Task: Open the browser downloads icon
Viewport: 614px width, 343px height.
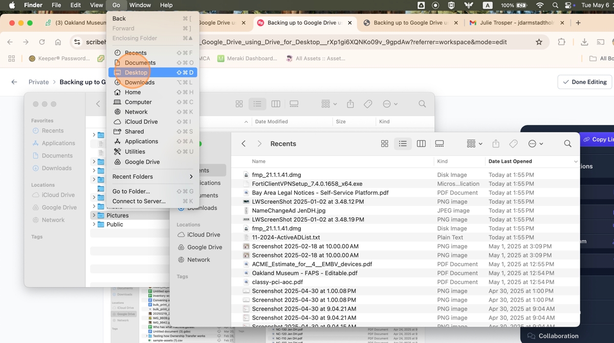Action: [x=584, y=42]
